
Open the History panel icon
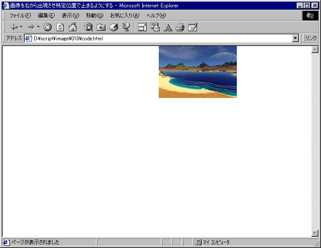point(114,27)
